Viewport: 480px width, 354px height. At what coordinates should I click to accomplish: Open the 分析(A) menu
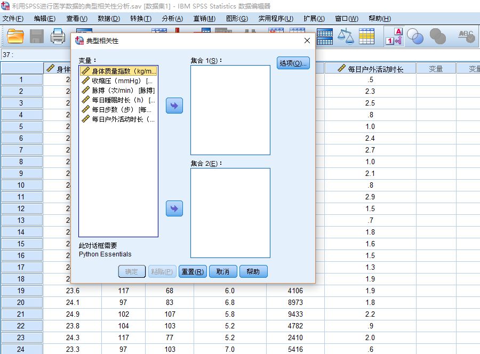click(172, 19)
